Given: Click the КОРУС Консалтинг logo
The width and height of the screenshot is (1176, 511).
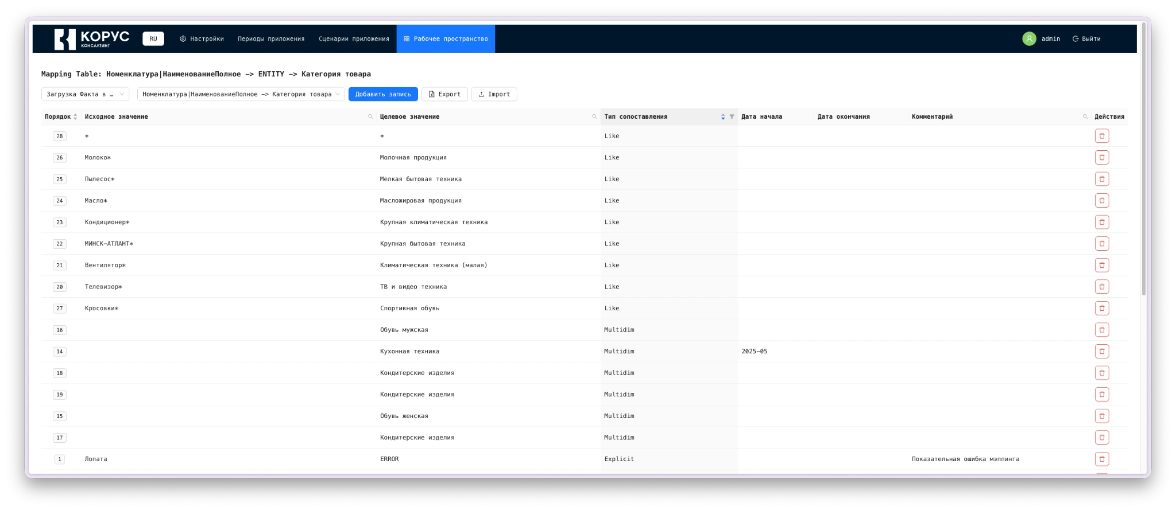Looking at the screenshot, I should [x=92, y=38].
